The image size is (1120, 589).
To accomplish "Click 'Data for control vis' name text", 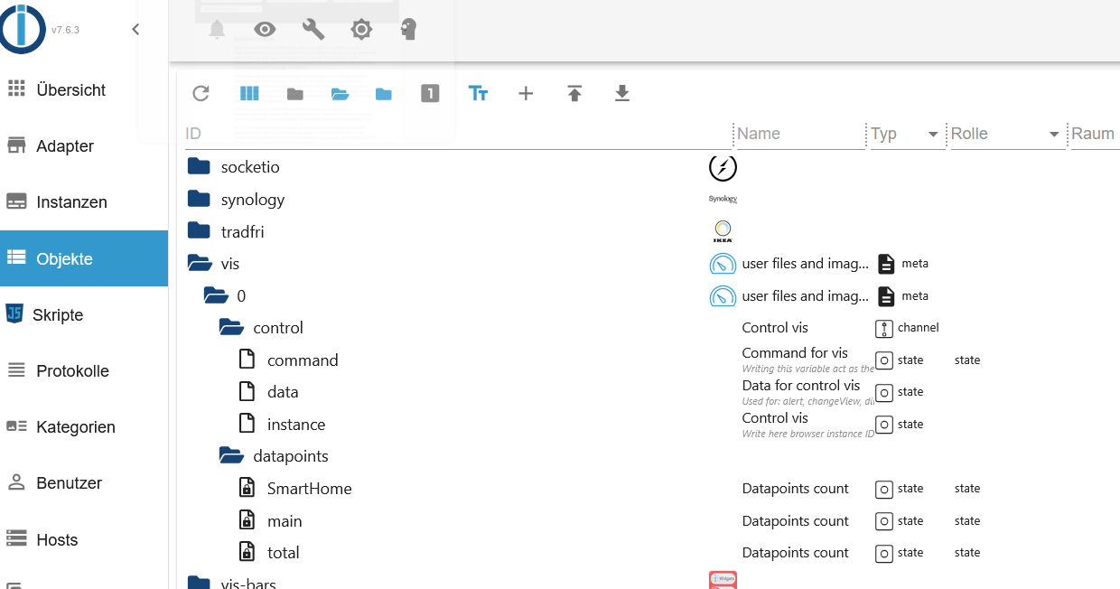I will [x=801, y=385].
